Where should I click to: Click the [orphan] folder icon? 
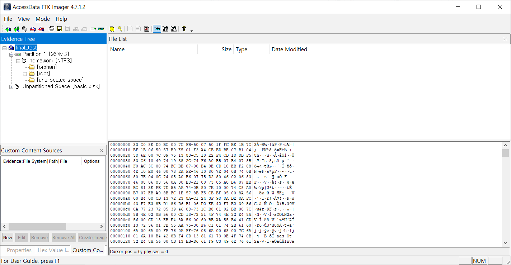32,67
